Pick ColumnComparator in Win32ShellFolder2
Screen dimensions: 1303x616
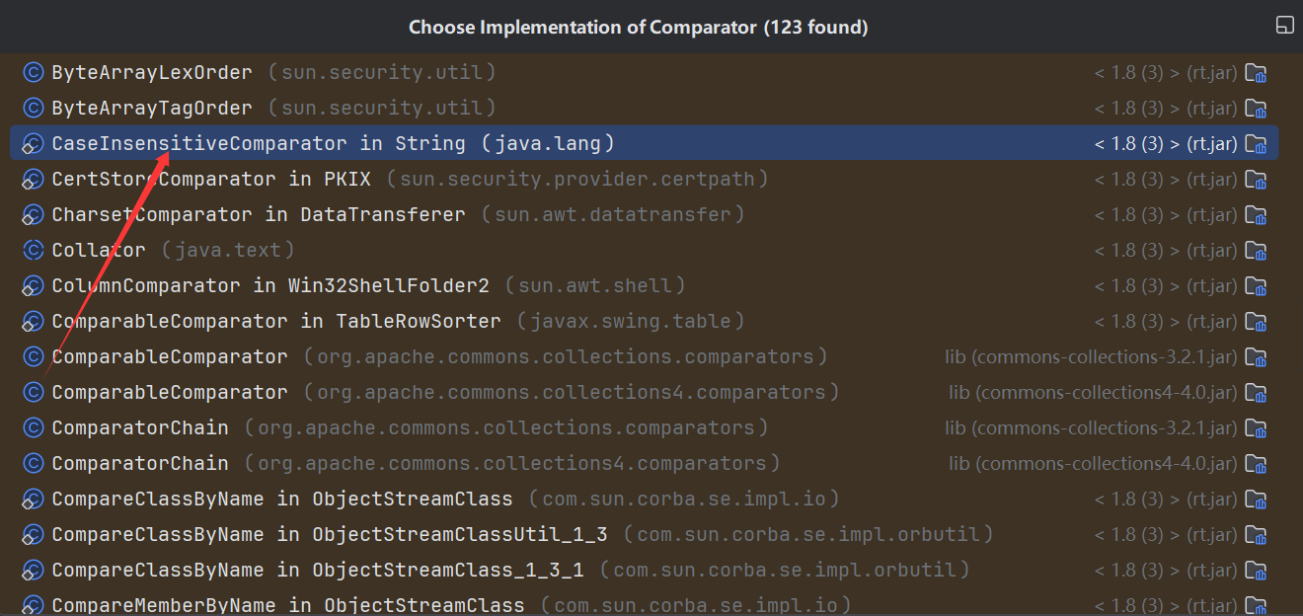270,285
